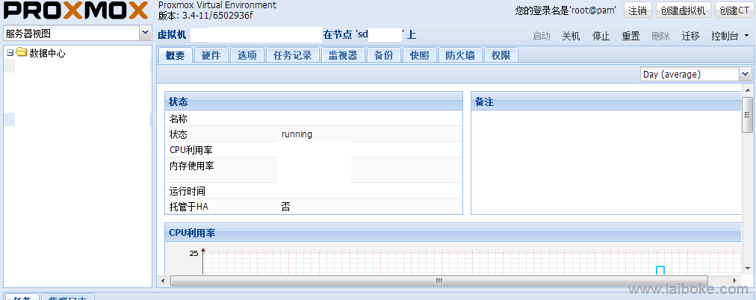Click 关机 to shut down VM

pos(571,36)
